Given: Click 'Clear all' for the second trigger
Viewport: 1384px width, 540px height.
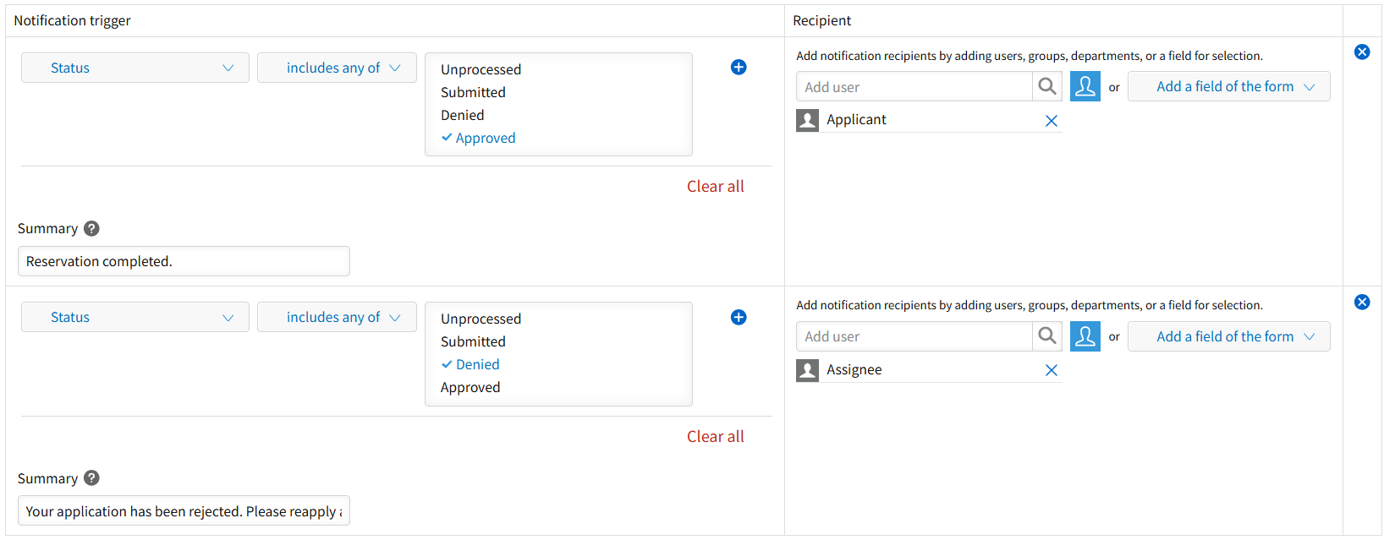Looking at the screenshot, I should [x=716, y=437].
